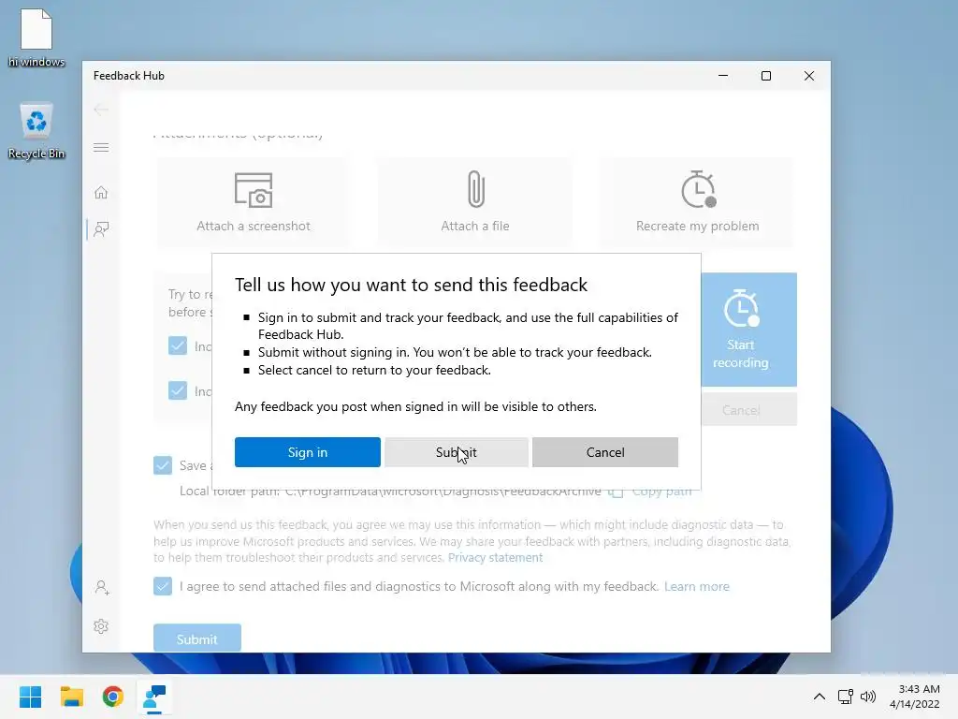Close the Feedback Hub window
958x719 pixels.
pyautogui.click(x=809, y=76)
